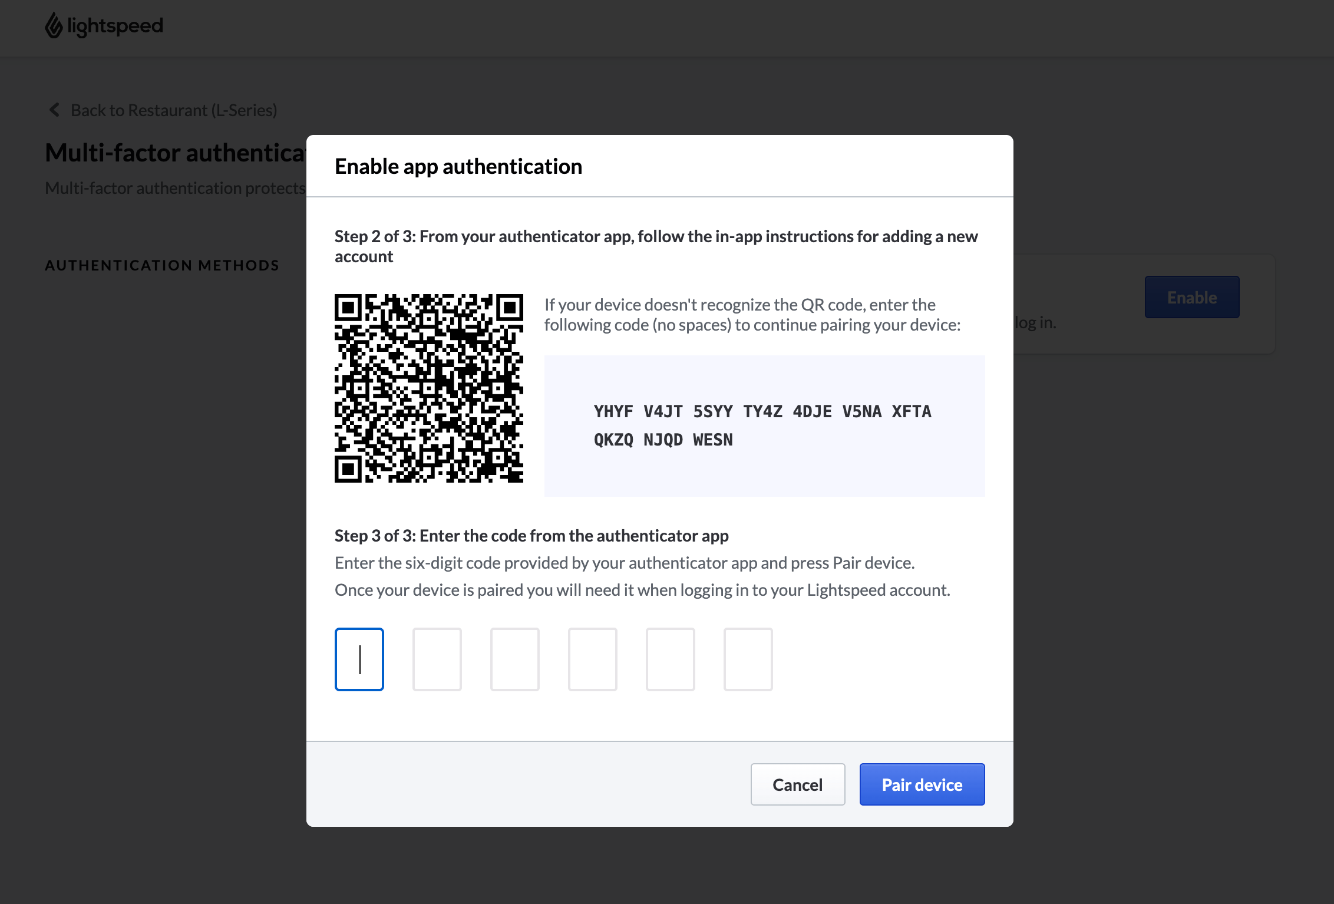The image size is (1334, 904).
Task: Click the Lightspeed logo
Action: tap(103, 26)
